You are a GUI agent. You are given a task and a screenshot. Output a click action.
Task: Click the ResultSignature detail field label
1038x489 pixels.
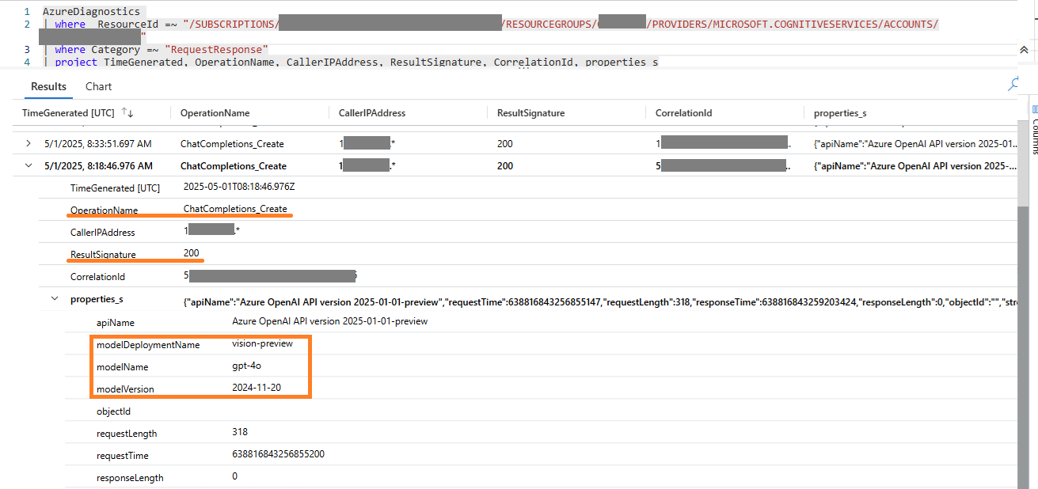pos(103,255)
